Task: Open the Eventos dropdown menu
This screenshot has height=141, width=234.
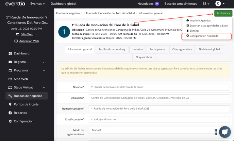Action: tap(37, 4)
